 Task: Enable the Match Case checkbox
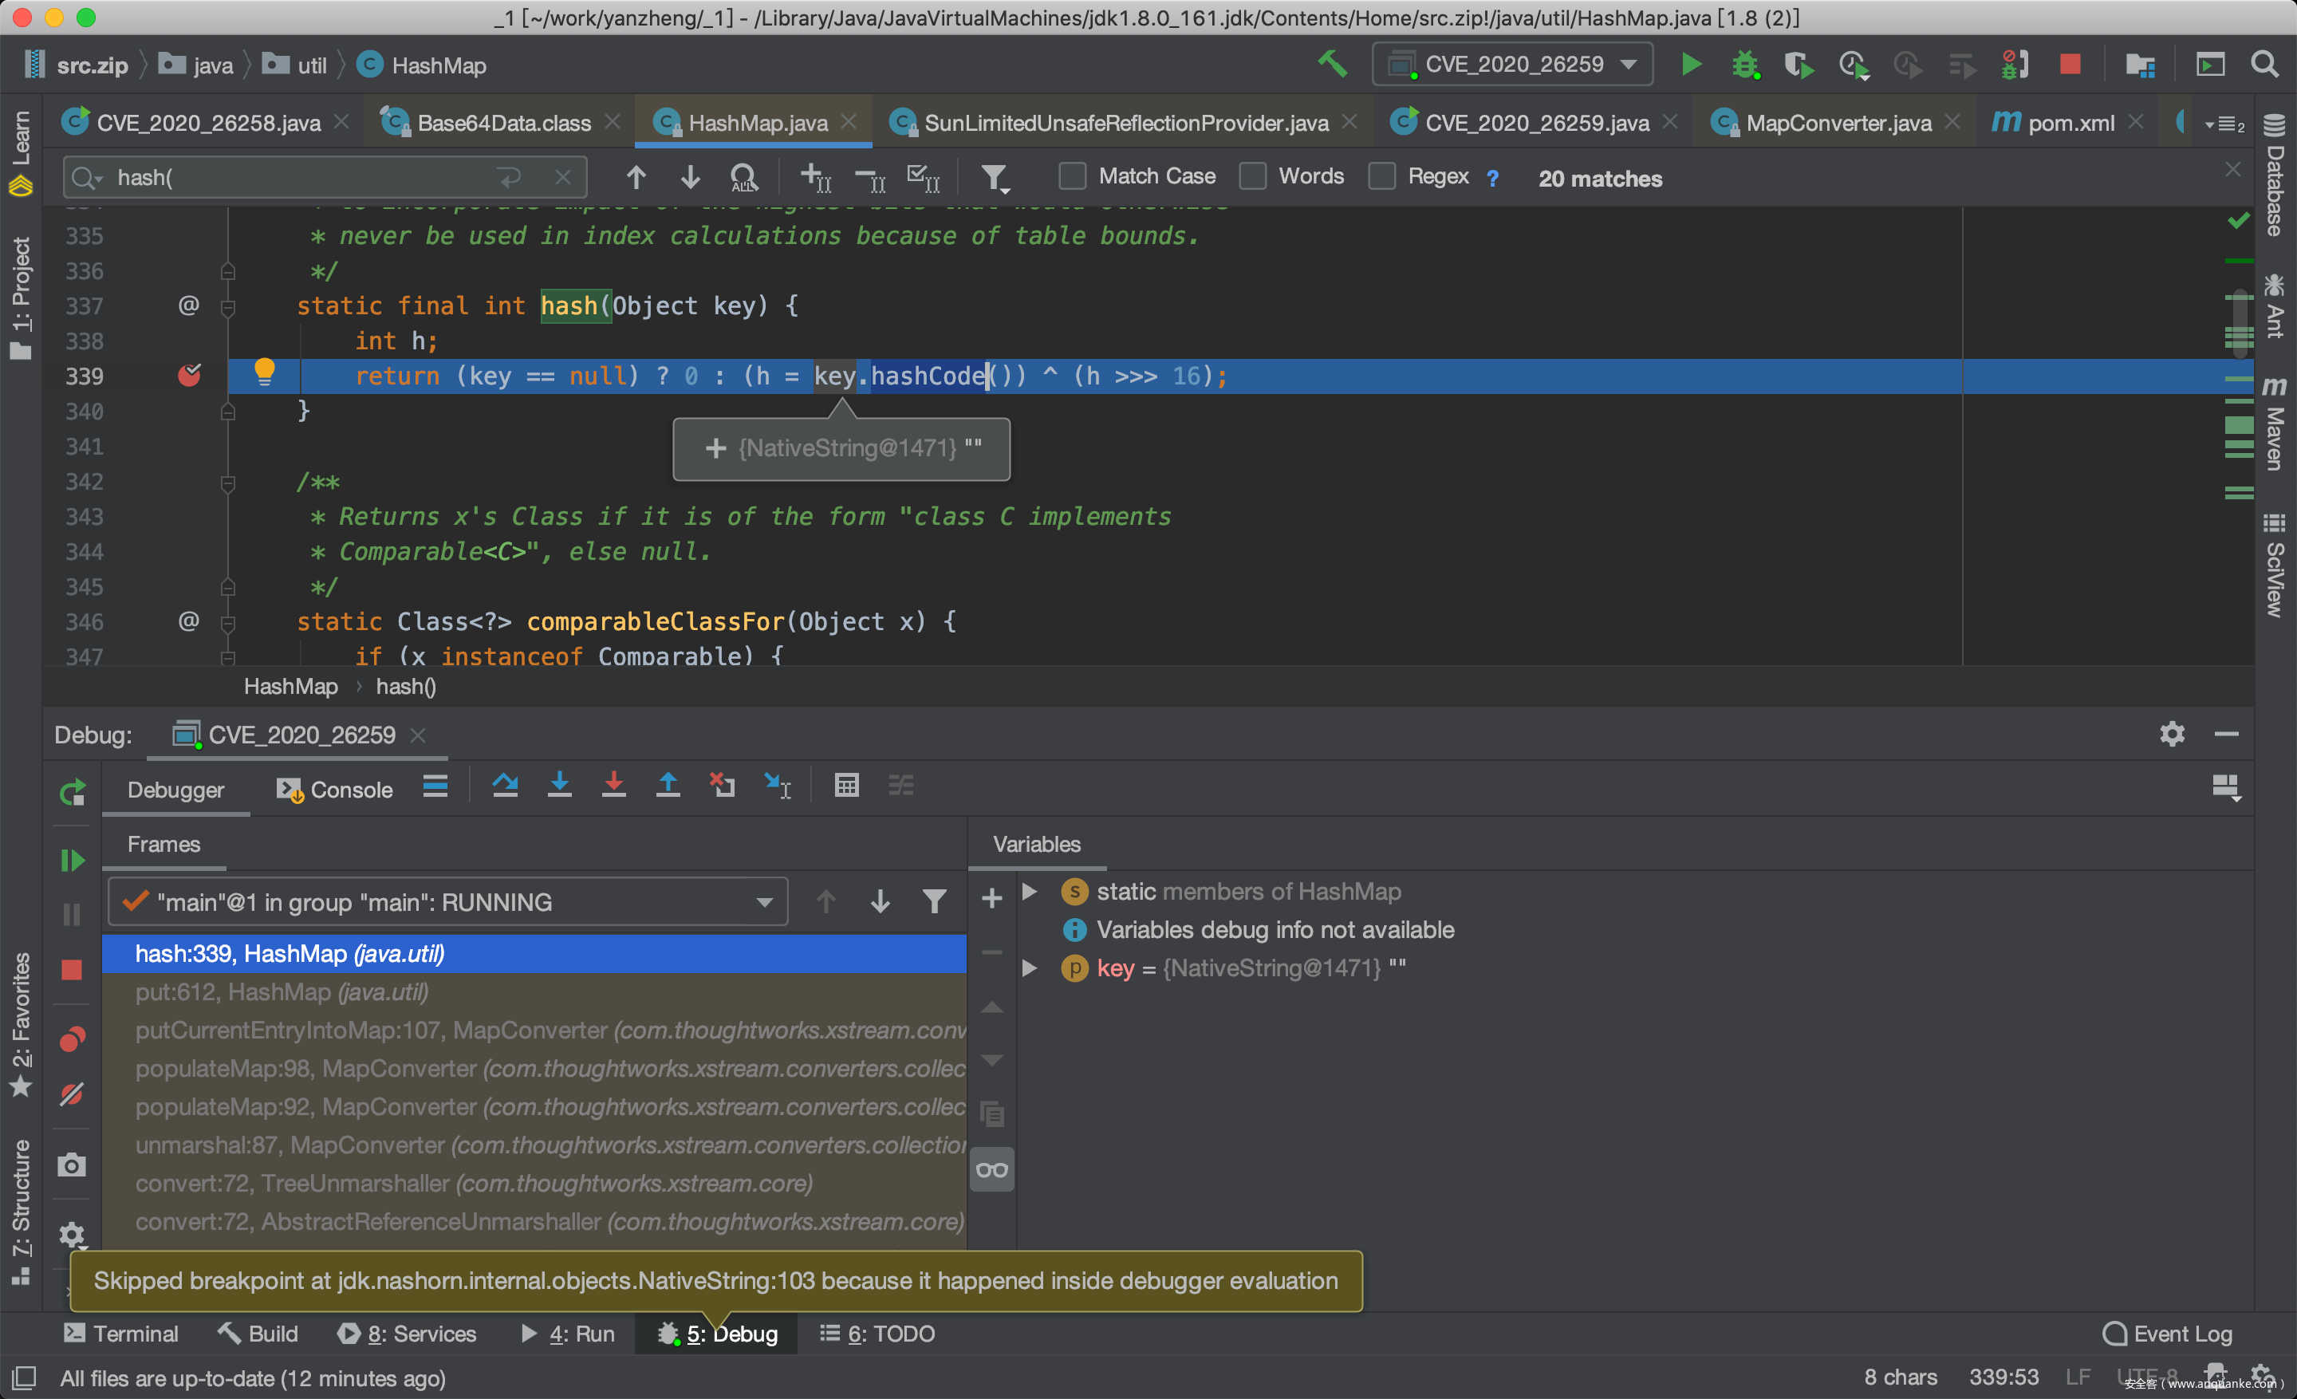pos(1073,176)
